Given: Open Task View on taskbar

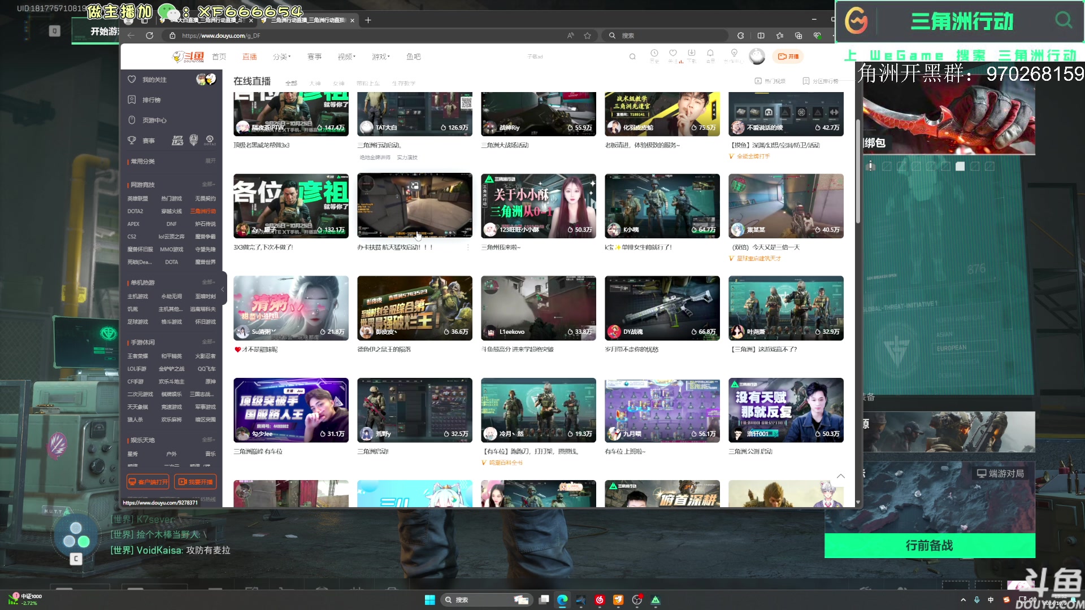Looking at the screenshot, I should click(544, 600).
